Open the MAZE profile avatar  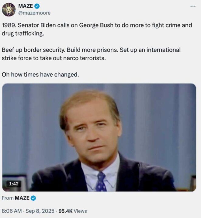(9, 9)
